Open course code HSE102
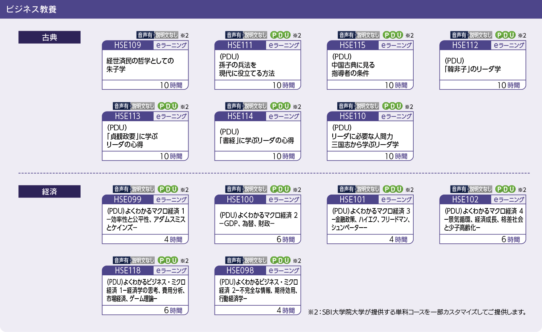 (x=465, y=199)
